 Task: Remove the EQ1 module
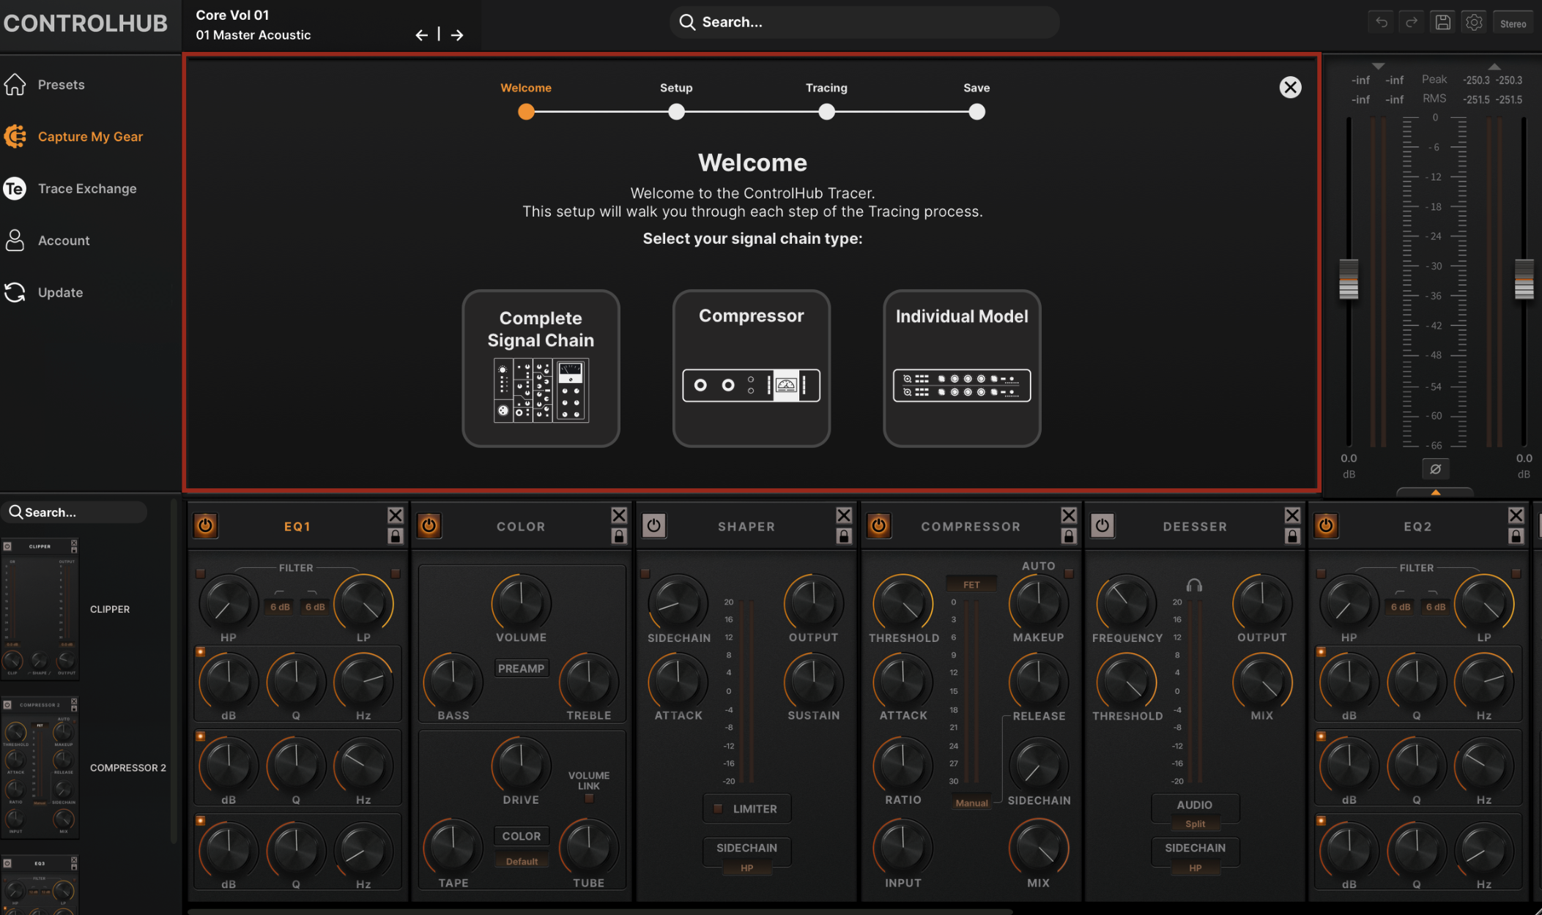coord(396,515)
